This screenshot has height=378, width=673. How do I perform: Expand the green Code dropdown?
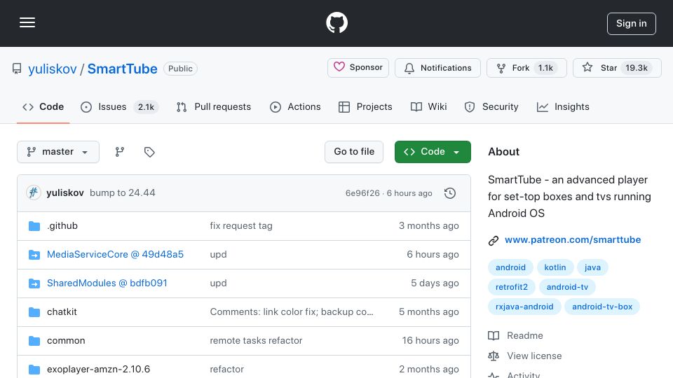433,152
